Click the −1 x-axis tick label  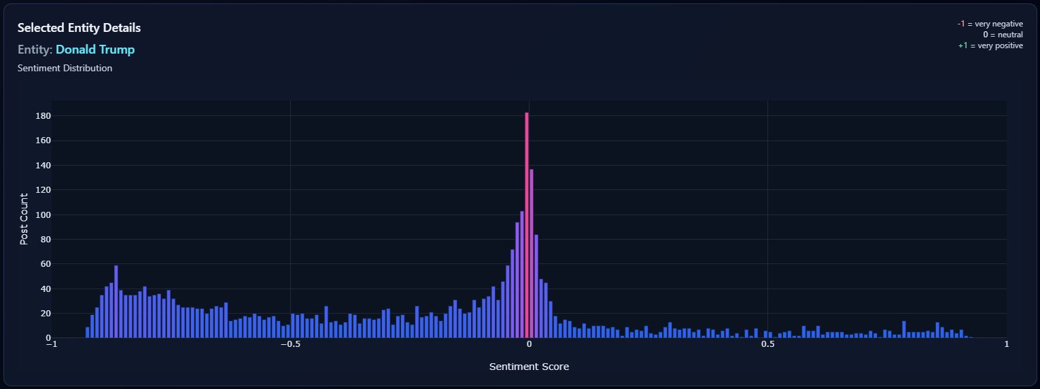[x=52, y=344]
